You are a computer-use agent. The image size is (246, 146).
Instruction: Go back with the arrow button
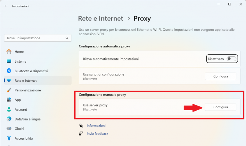coord(6,6)
